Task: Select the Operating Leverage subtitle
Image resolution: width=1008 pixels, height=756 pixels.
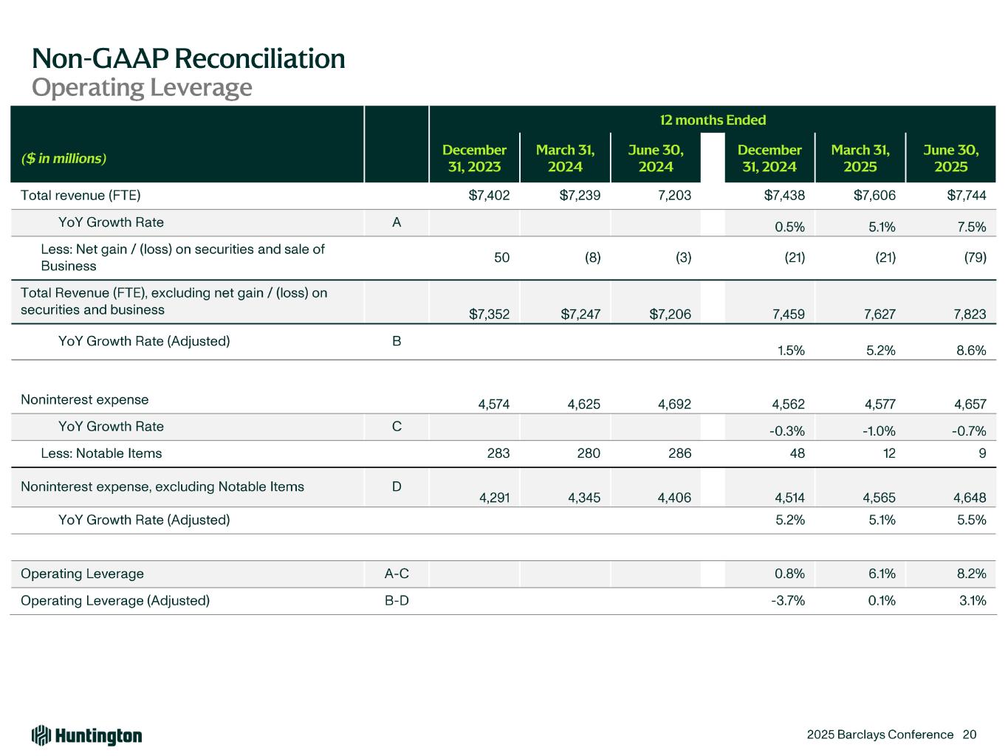Action: (142, 87)
